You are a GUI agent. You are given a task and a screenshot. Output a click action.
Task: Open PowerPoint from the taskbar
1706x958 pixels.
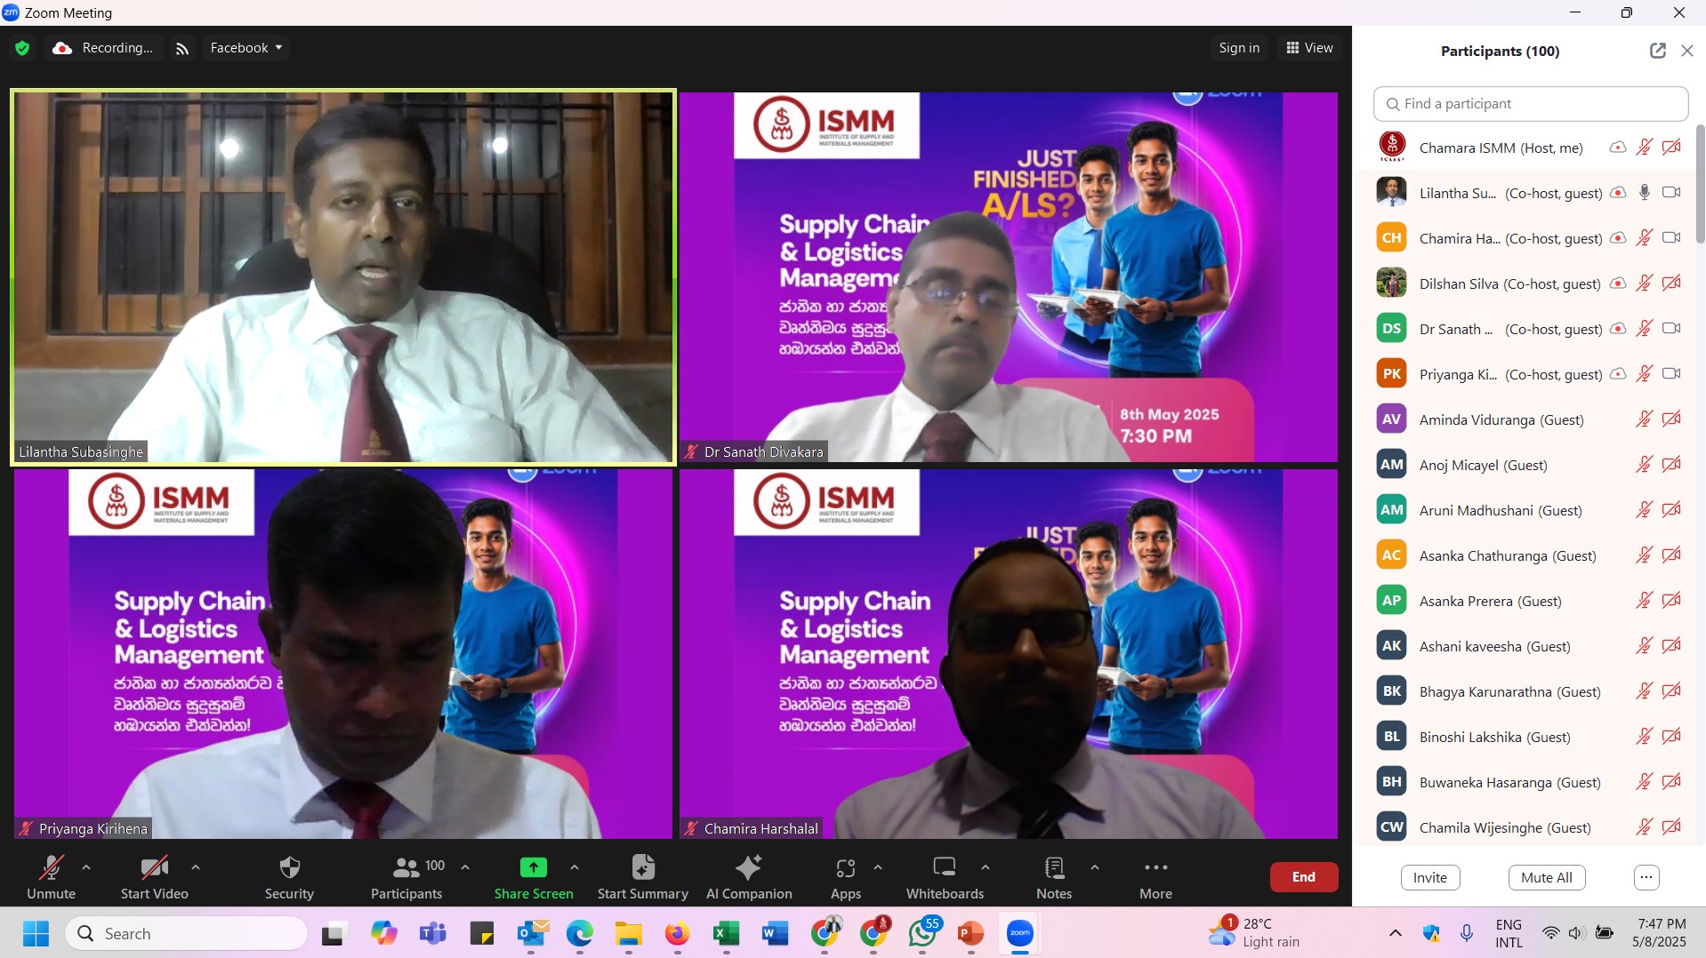970,934
